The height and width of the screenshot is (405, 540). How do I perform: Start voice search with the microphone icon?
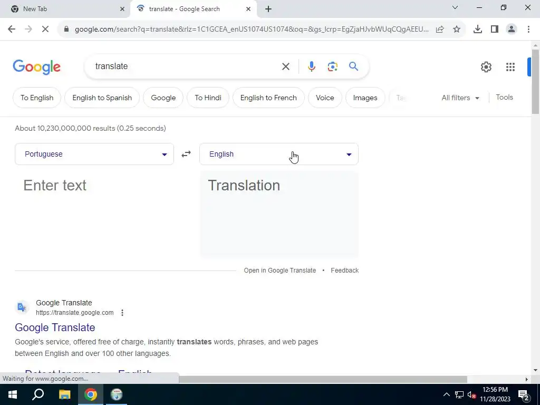pyautogui.click(x=311, y=66)
